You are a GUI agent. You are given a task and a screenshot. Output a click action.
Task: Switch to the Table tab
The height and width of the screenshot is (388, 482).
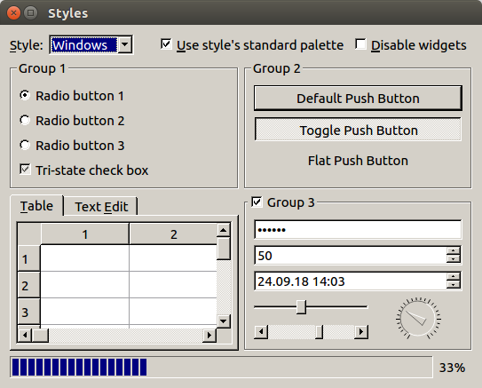pos(36,206)
